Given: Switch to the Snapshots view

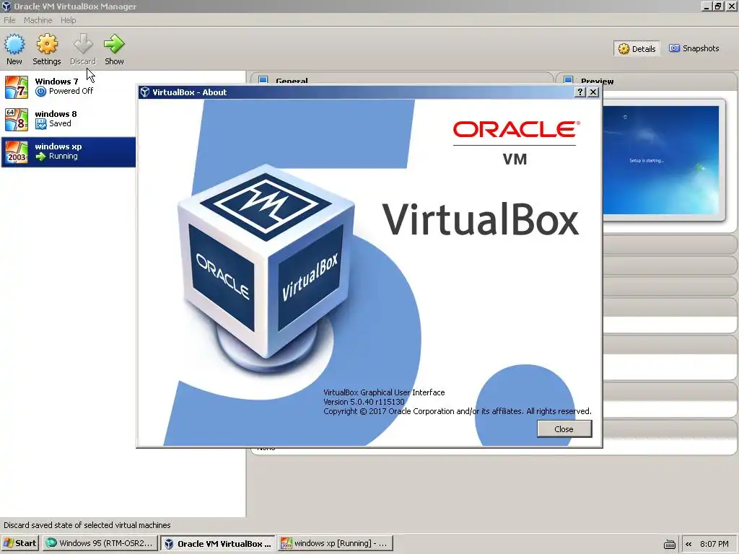Looking at the screenshot, I should coord(694,48).
